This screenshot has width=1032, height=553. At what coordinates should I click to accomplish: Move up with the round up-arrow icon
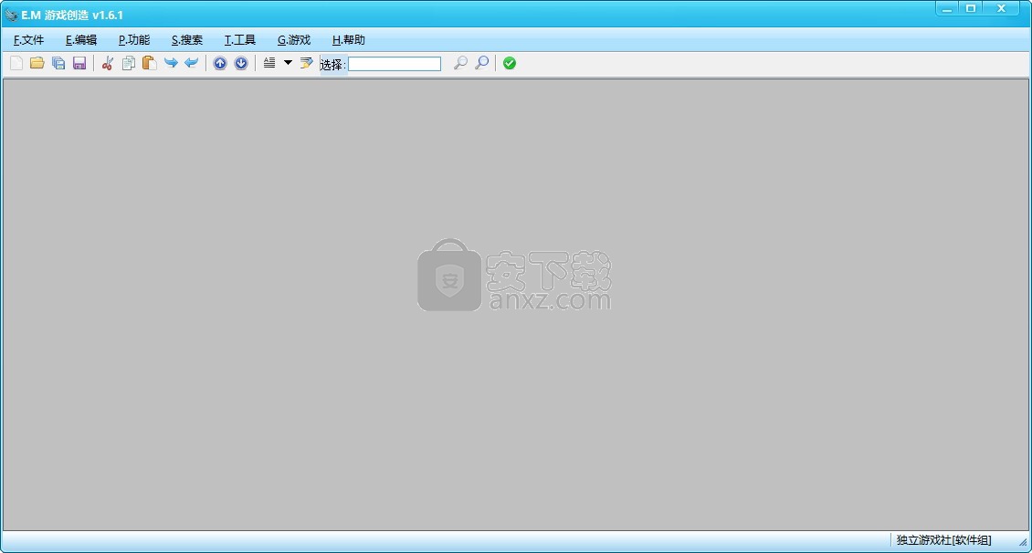(x=220, y=63)
